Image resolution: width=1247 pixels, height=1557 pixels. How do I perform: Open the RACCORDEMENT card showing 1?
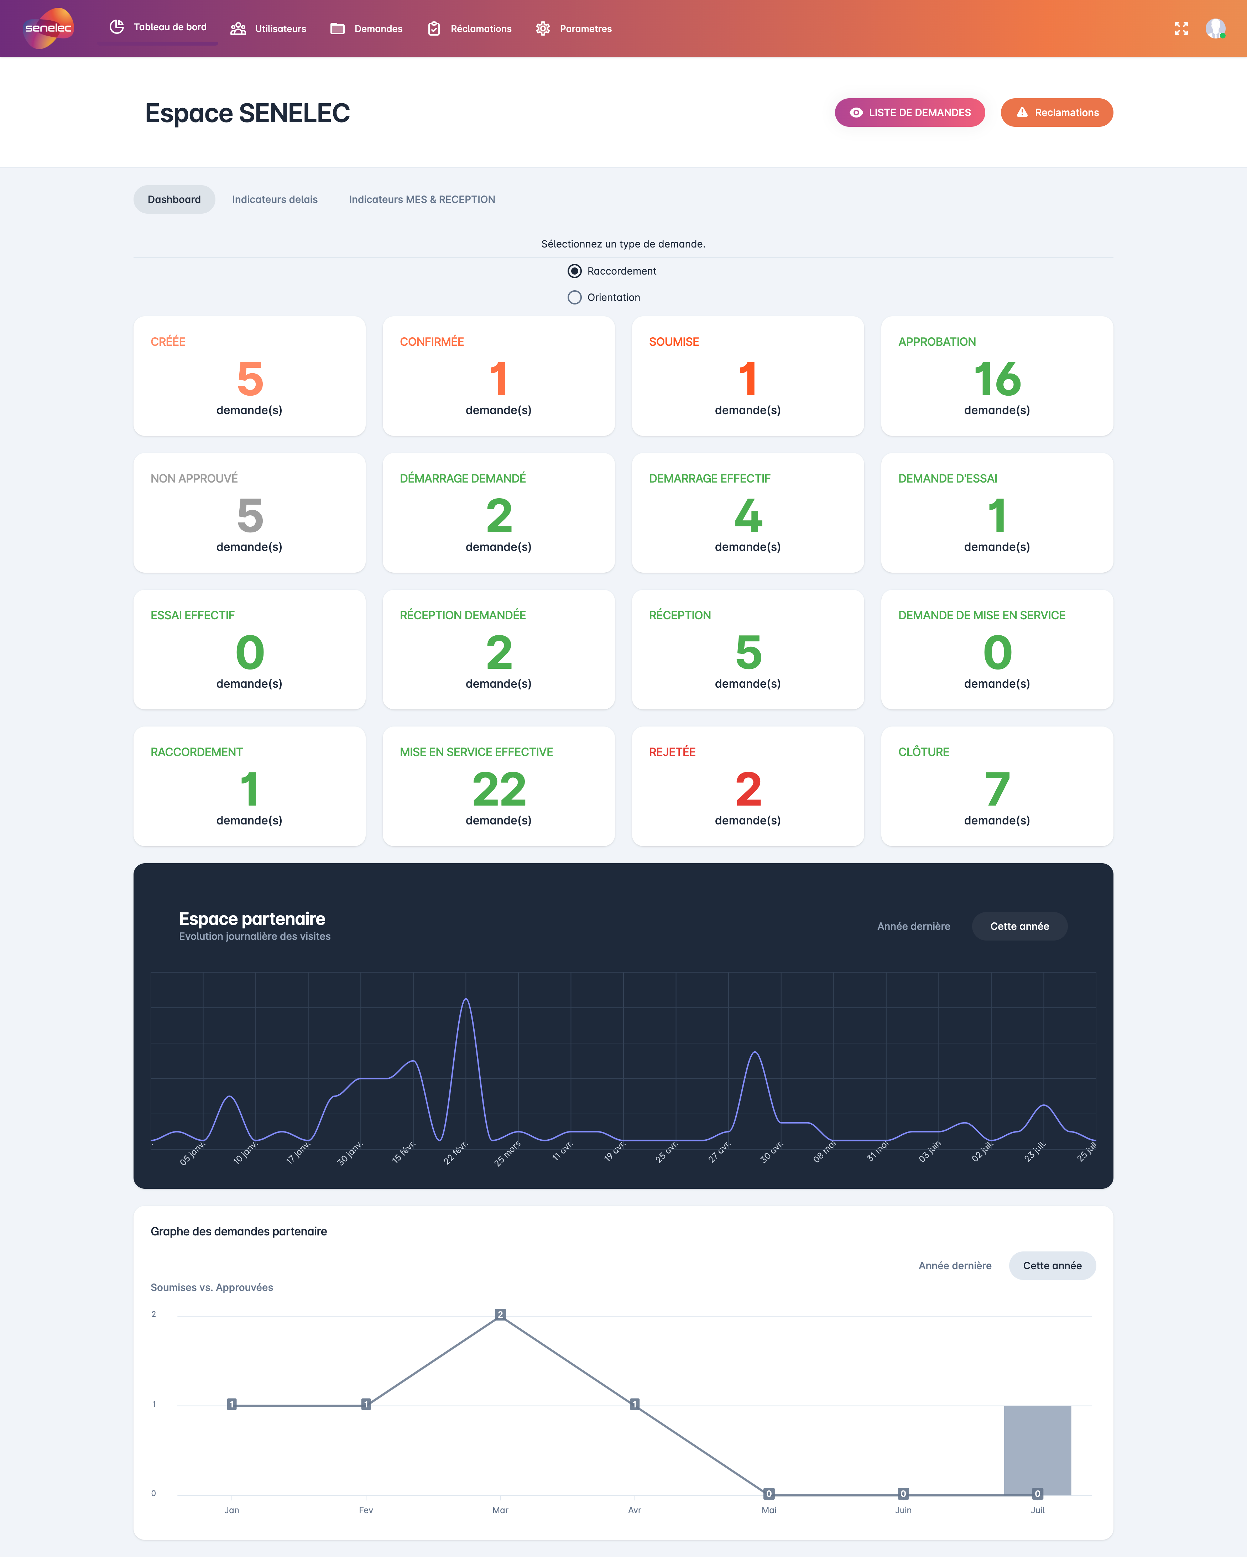(x=249, y=786)
